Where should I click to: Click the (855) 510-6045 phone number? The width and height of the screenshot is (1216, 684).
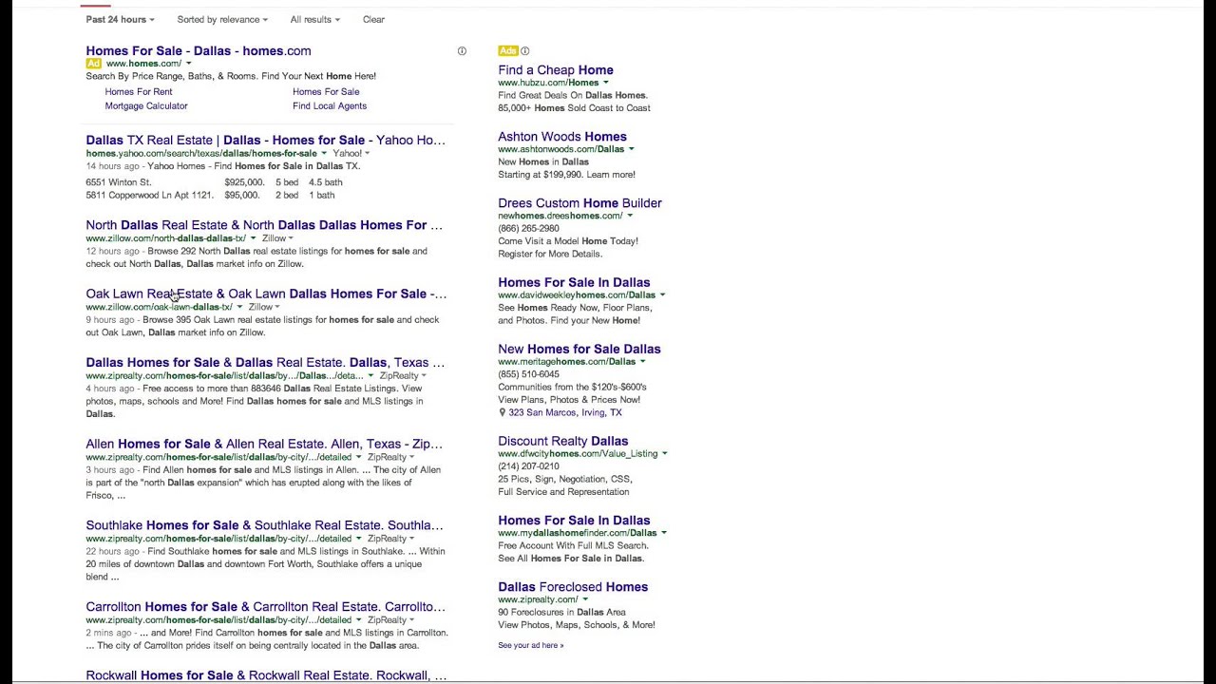(528, 374)
